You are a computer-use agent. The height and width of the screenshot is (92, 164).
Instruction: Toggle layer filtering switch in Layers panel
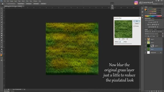pyautogui.click(x=163, y=31)
